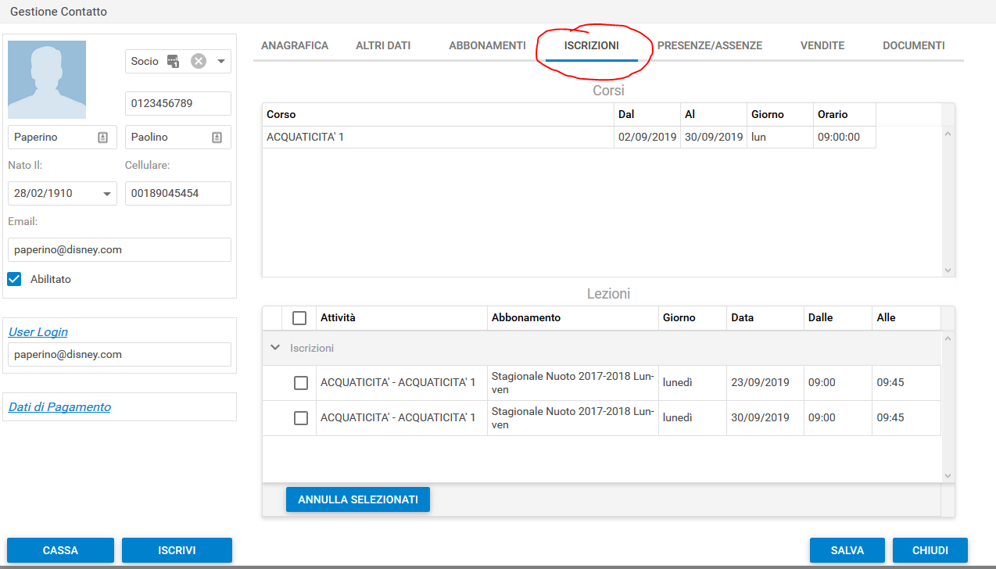This screenshot has width=996, height=569.
Task: Open the Dati di Pagamento link
Action: [x=59, y=407]
